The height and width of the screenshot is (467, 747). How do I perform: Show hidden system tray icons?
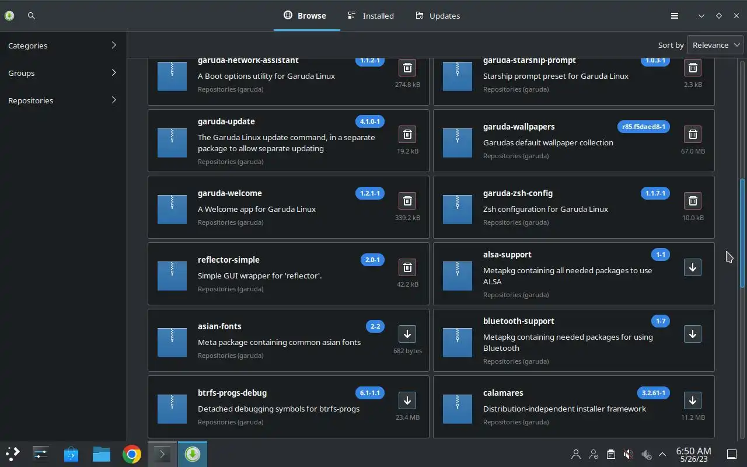point(662,454)
